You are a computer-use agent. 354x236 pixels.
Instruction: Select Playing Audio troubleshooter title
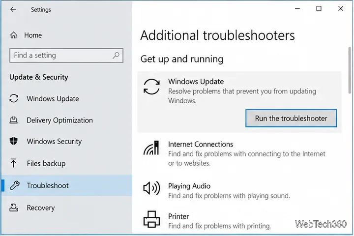189,186
